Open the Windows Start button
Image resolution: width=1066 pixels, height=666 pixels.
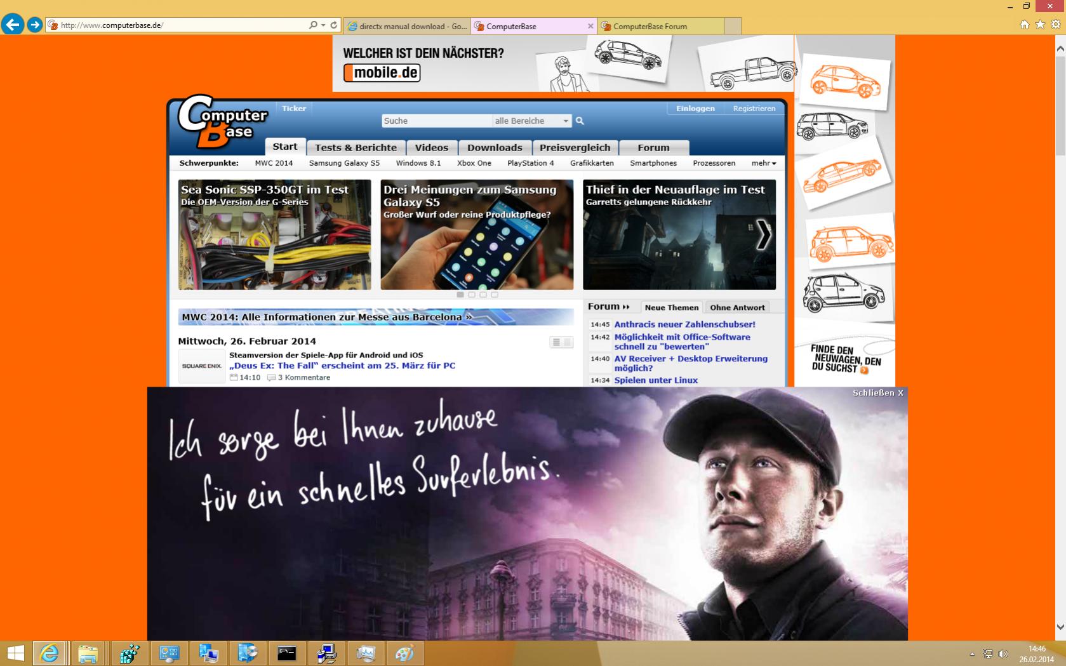[15, 653]
